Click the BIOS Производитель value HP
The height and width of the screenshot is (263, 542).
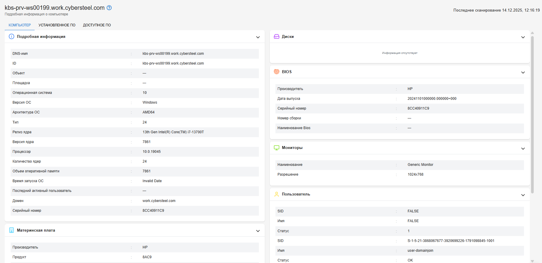pyautogui.click(x=410, y=89)
